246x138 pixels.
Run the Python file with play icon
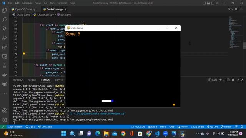click(229, 9)
